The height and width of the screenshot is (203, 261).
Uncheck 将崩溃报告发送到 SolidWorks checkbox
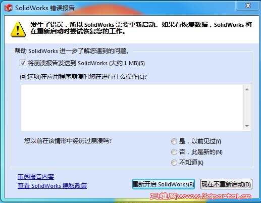click(x=23, y=63)
